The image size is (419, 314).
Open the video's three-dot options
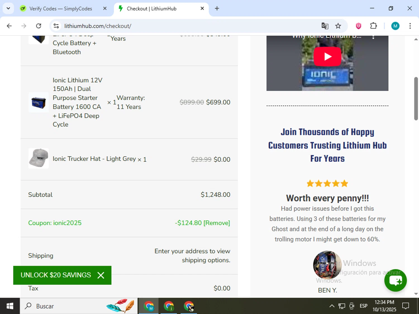point(373,37)
